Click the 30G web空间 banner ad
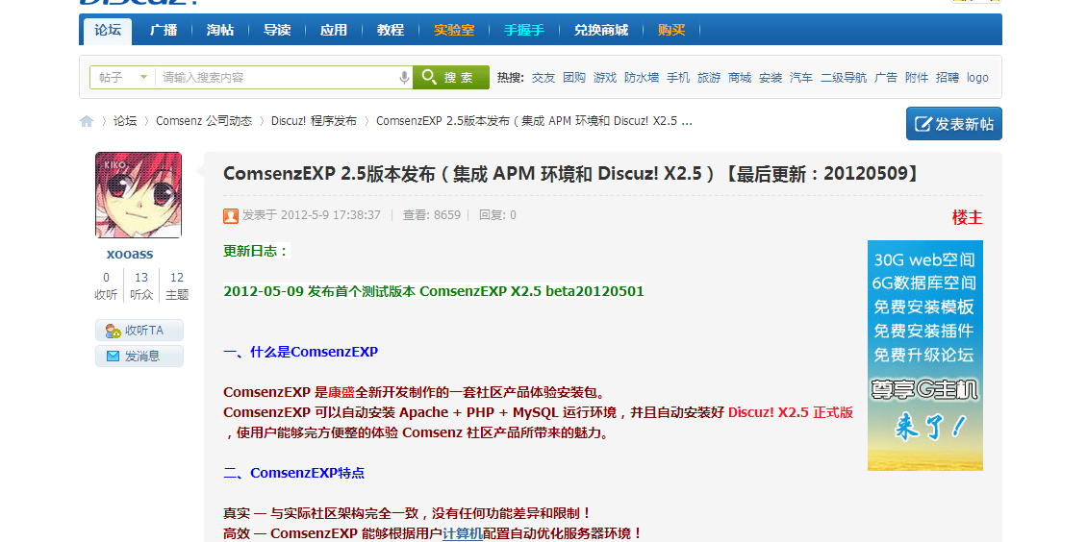 tap(924, 356)
